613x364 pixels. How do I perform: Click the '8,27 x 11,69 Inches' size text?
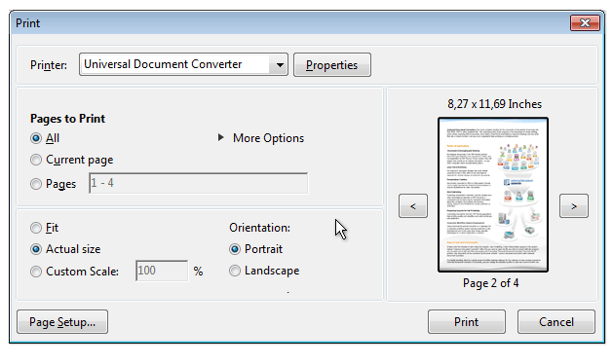tap(494, 104)
